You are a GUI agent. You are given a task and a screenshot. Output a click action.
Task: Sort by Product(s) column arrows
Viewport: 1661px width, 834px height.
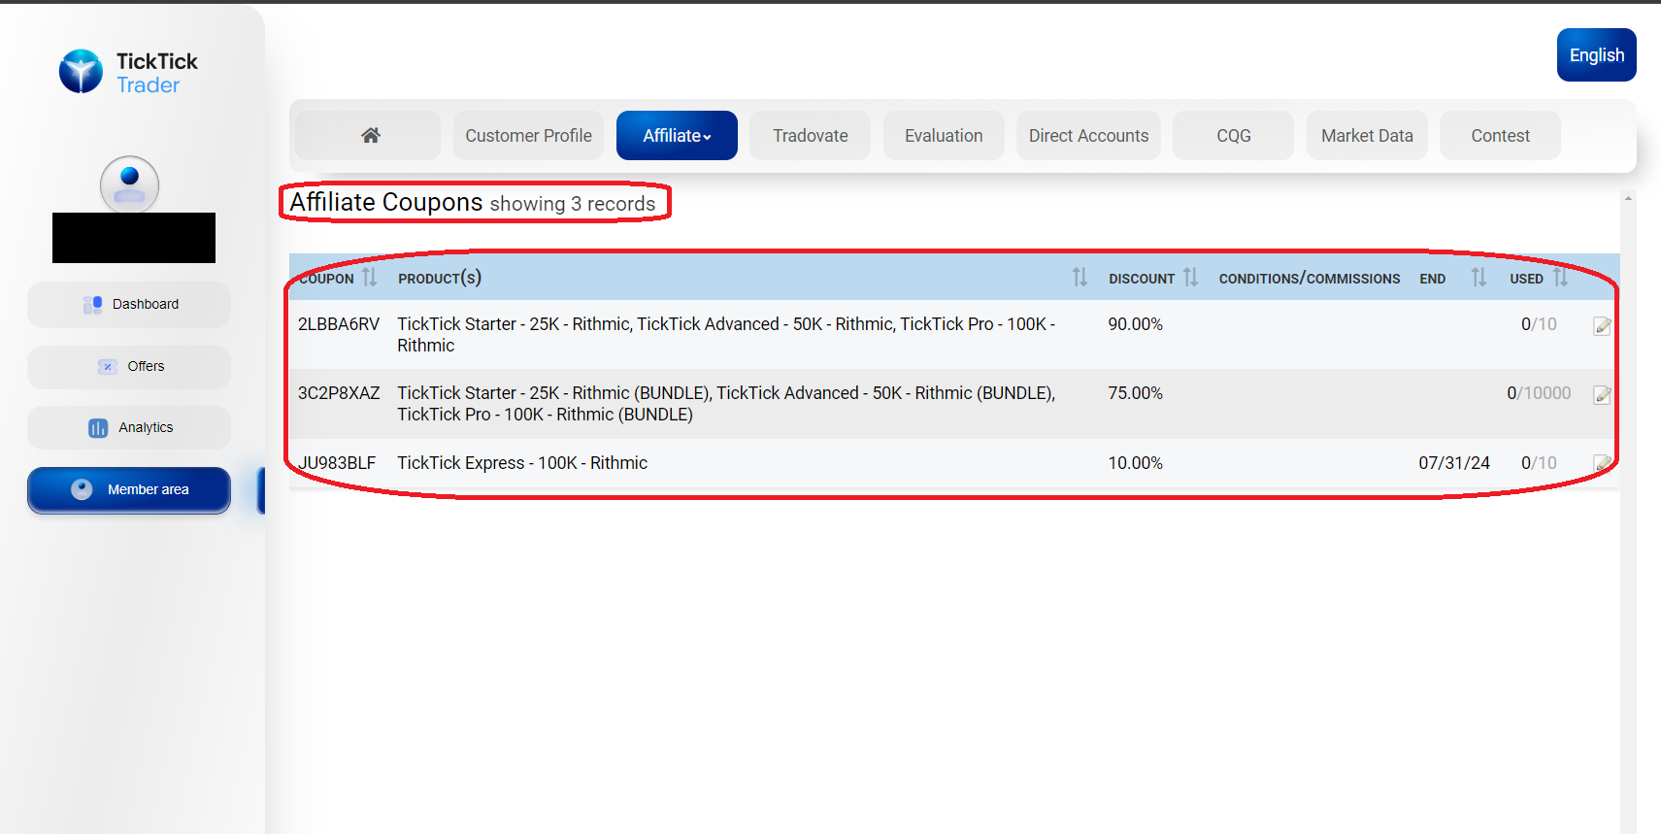click(1080, 278)
